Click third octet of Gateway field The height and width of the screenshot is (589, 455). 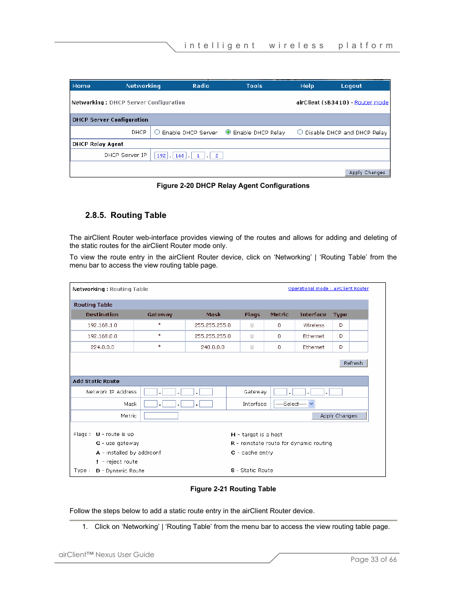pyautogui.click(x=318, y=392)
